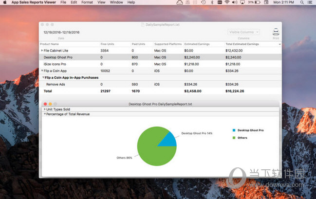
Task: Click the DailySampleReport.txt title document icon
Action: (143, 25)
